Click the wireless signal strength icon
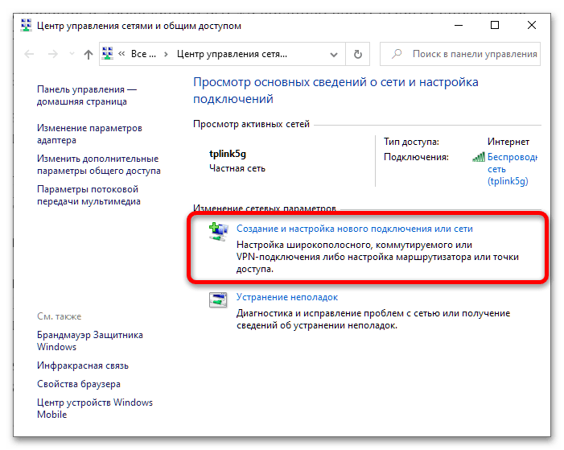The image size is (564, 450). coord(479,157)
